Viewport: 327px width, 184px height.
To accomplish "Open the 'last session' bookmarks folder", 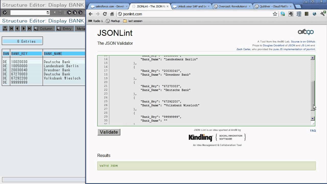I will (133, 21).
